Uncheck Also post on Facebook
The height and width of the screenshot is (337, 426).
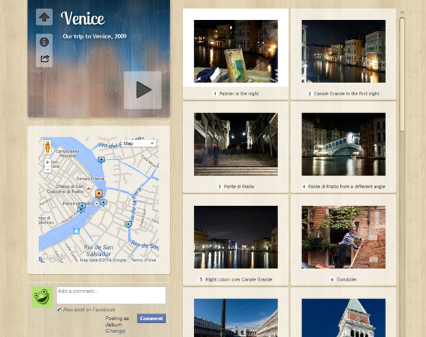(x=59, y=310)
